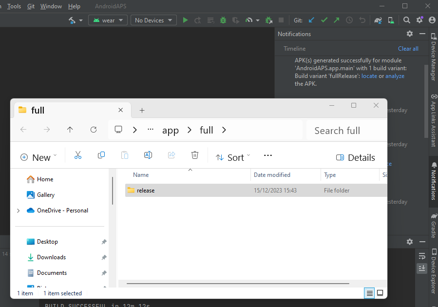Open the 'wear' run configuration dropdown
438x307 pixels.
[108, 20]
